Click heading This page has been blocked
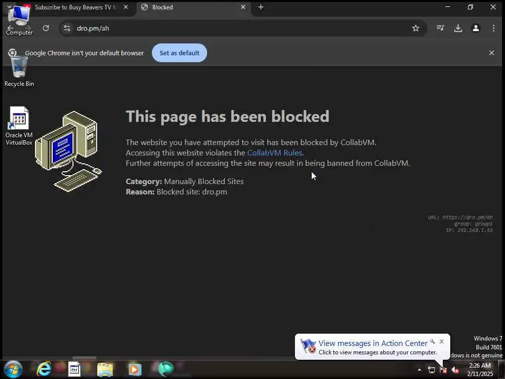The width and height of the screenshot is (505, 379). coord(227,116)
